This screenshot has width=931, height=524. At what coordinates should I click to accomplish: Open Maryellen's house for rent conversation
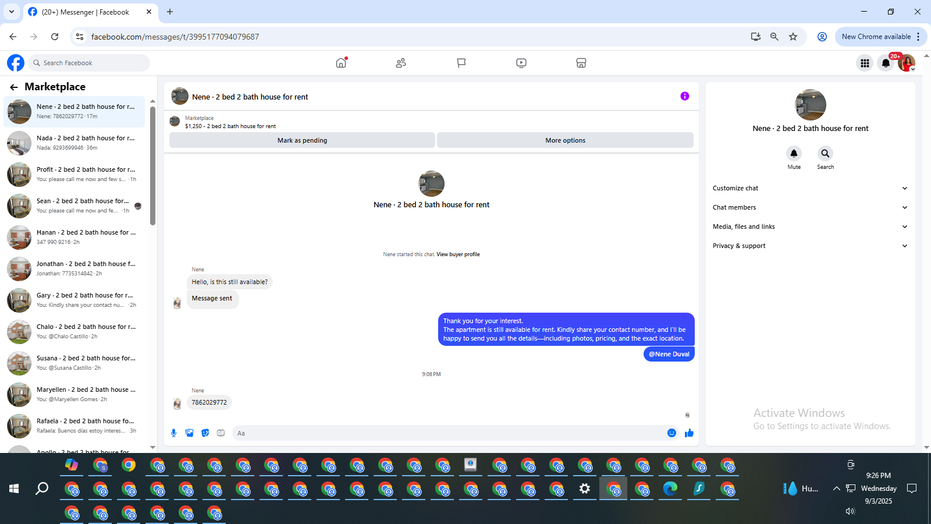point(74,394)
